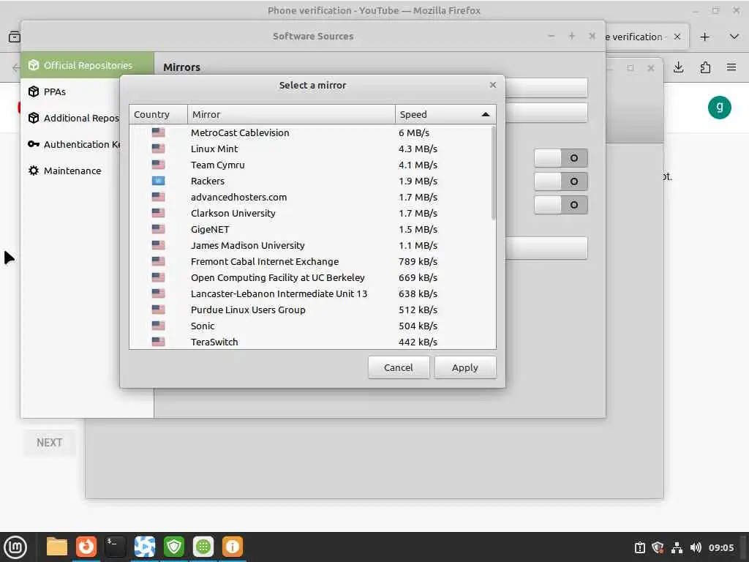Click the volume icon in system tray
This screenshot has width=749, height=562.
click(x=696, y=547)
